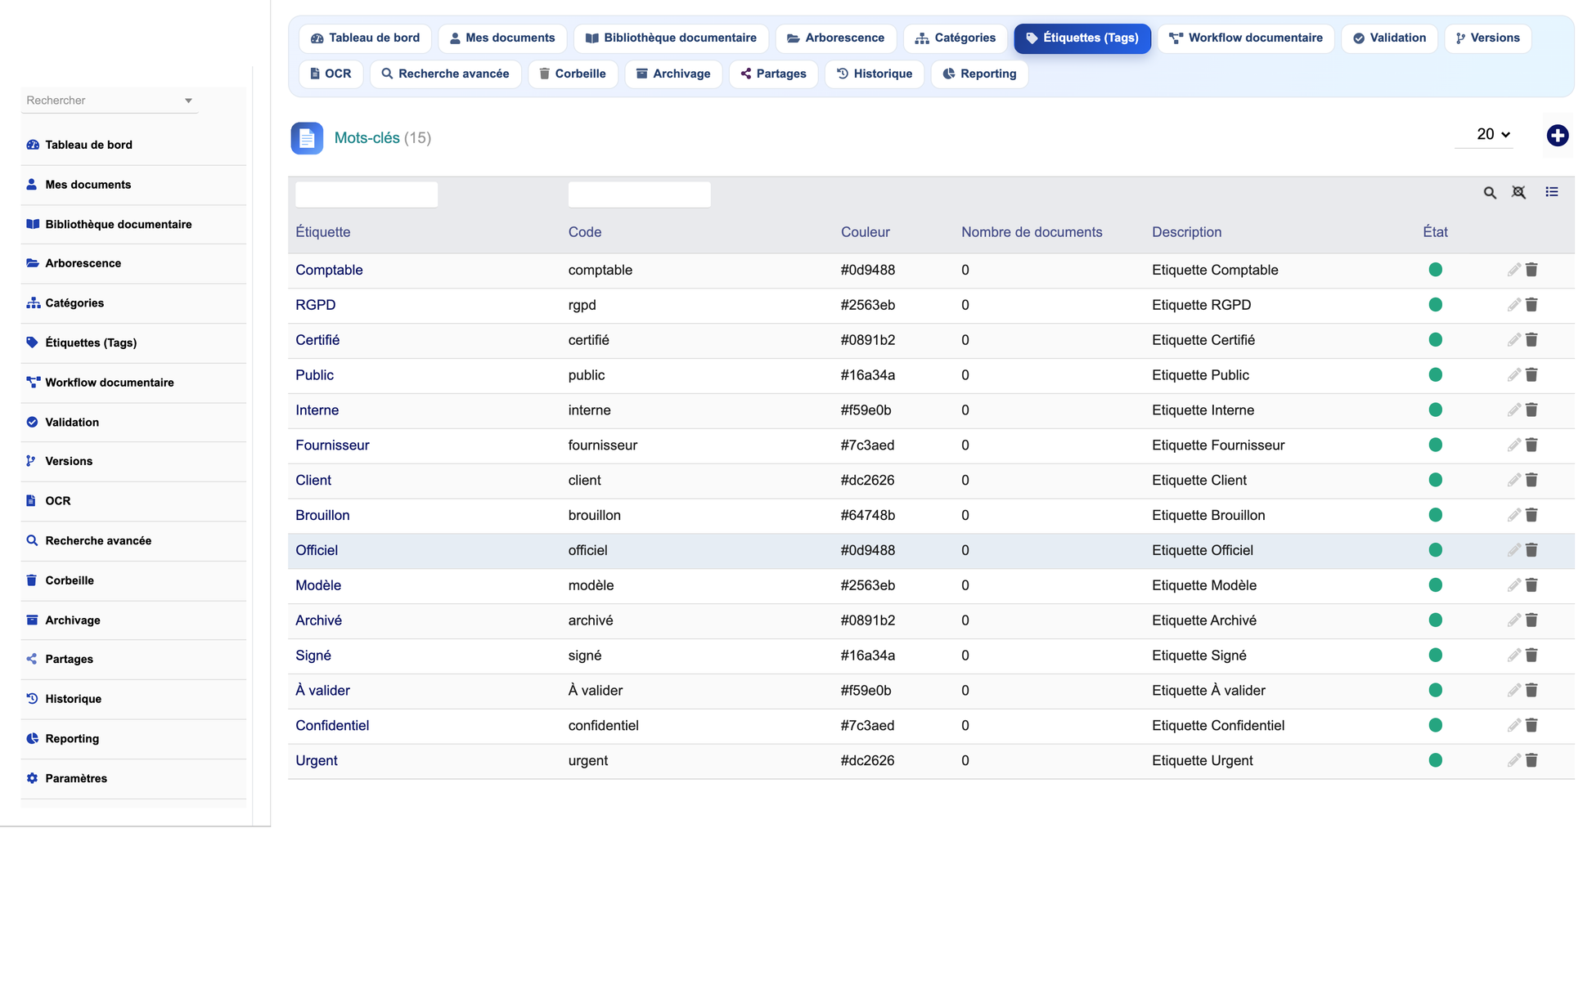The width and height of the screenshot is (1592, 985).
Task: Delete the Fournisseur tag trash icon
Action: [x=1531, y=445]
